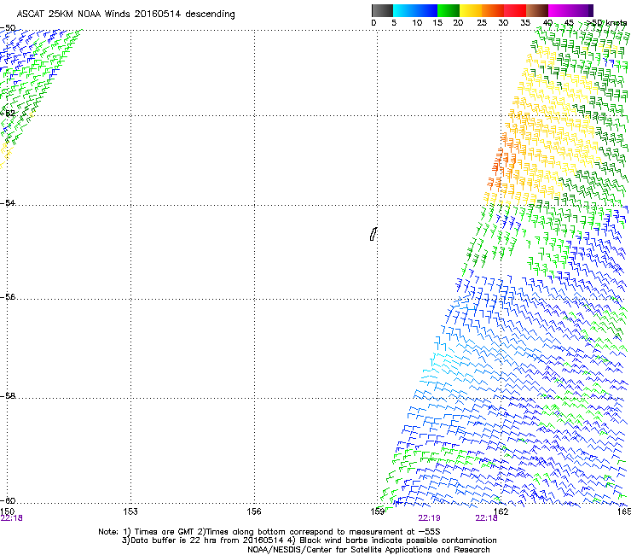Image resolution: width=631 pixels, height=555 pixels.
Task: Click the '0' label under the color bar
Action: point(373,23)
